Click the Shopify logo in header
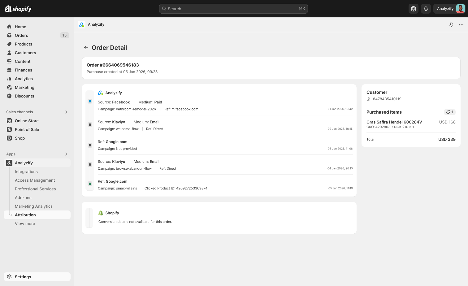The width and height of the screenshot is (468, 286). tap(18, 9)
